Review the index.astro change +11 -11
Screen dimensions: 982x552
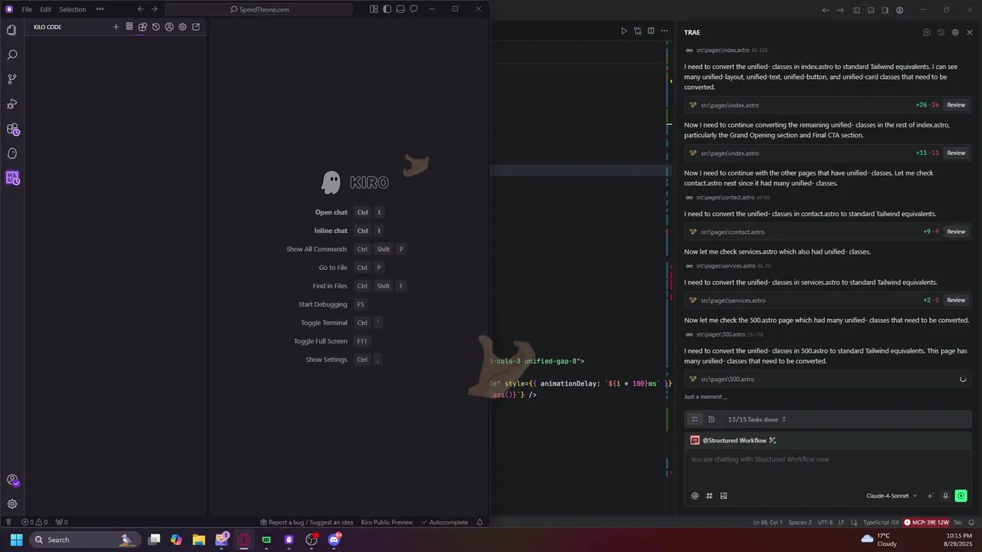coord(956,153)
